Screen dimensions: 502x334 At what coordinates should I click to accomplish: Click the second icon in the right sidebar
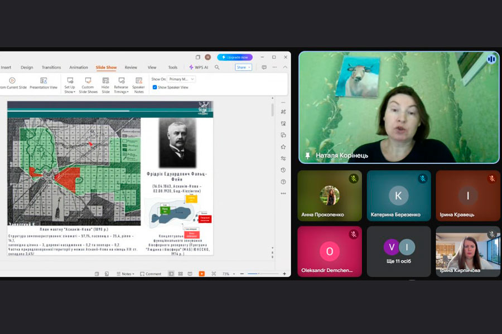[283, 124]
